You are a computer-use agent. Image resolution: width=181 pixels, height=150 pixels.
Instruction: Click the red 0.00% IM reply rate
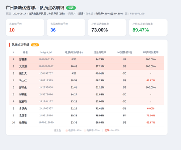tap(151, 108)
